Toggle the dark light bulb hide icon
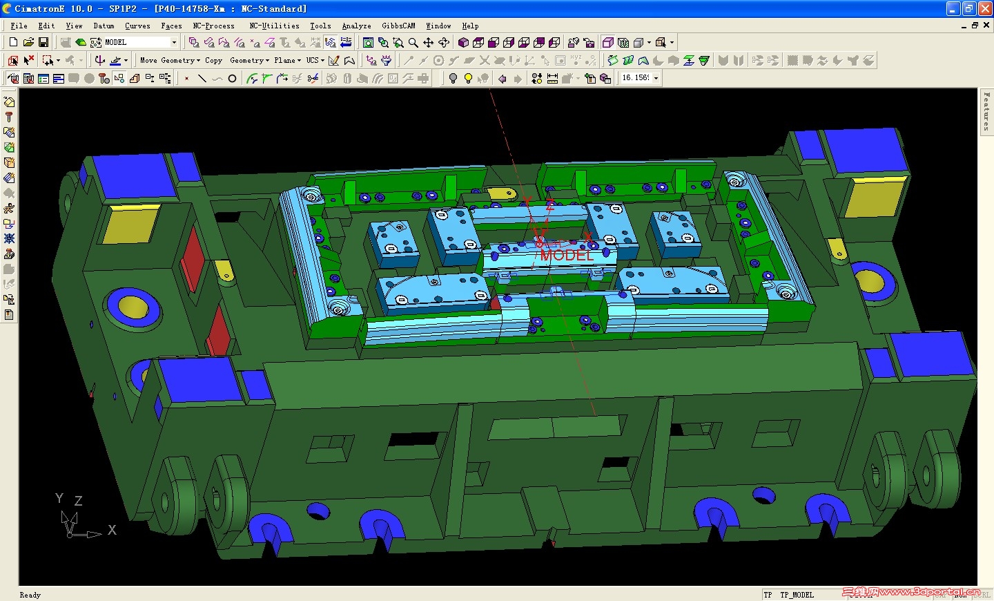 point(453,79)
